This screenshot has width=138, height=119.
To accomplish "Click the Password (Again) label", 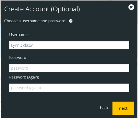I will [24, 77].
